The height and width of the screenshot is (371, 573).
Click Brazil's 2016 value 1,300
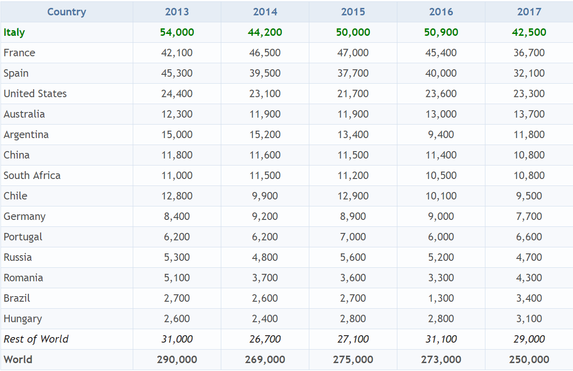tap(441, 298)
